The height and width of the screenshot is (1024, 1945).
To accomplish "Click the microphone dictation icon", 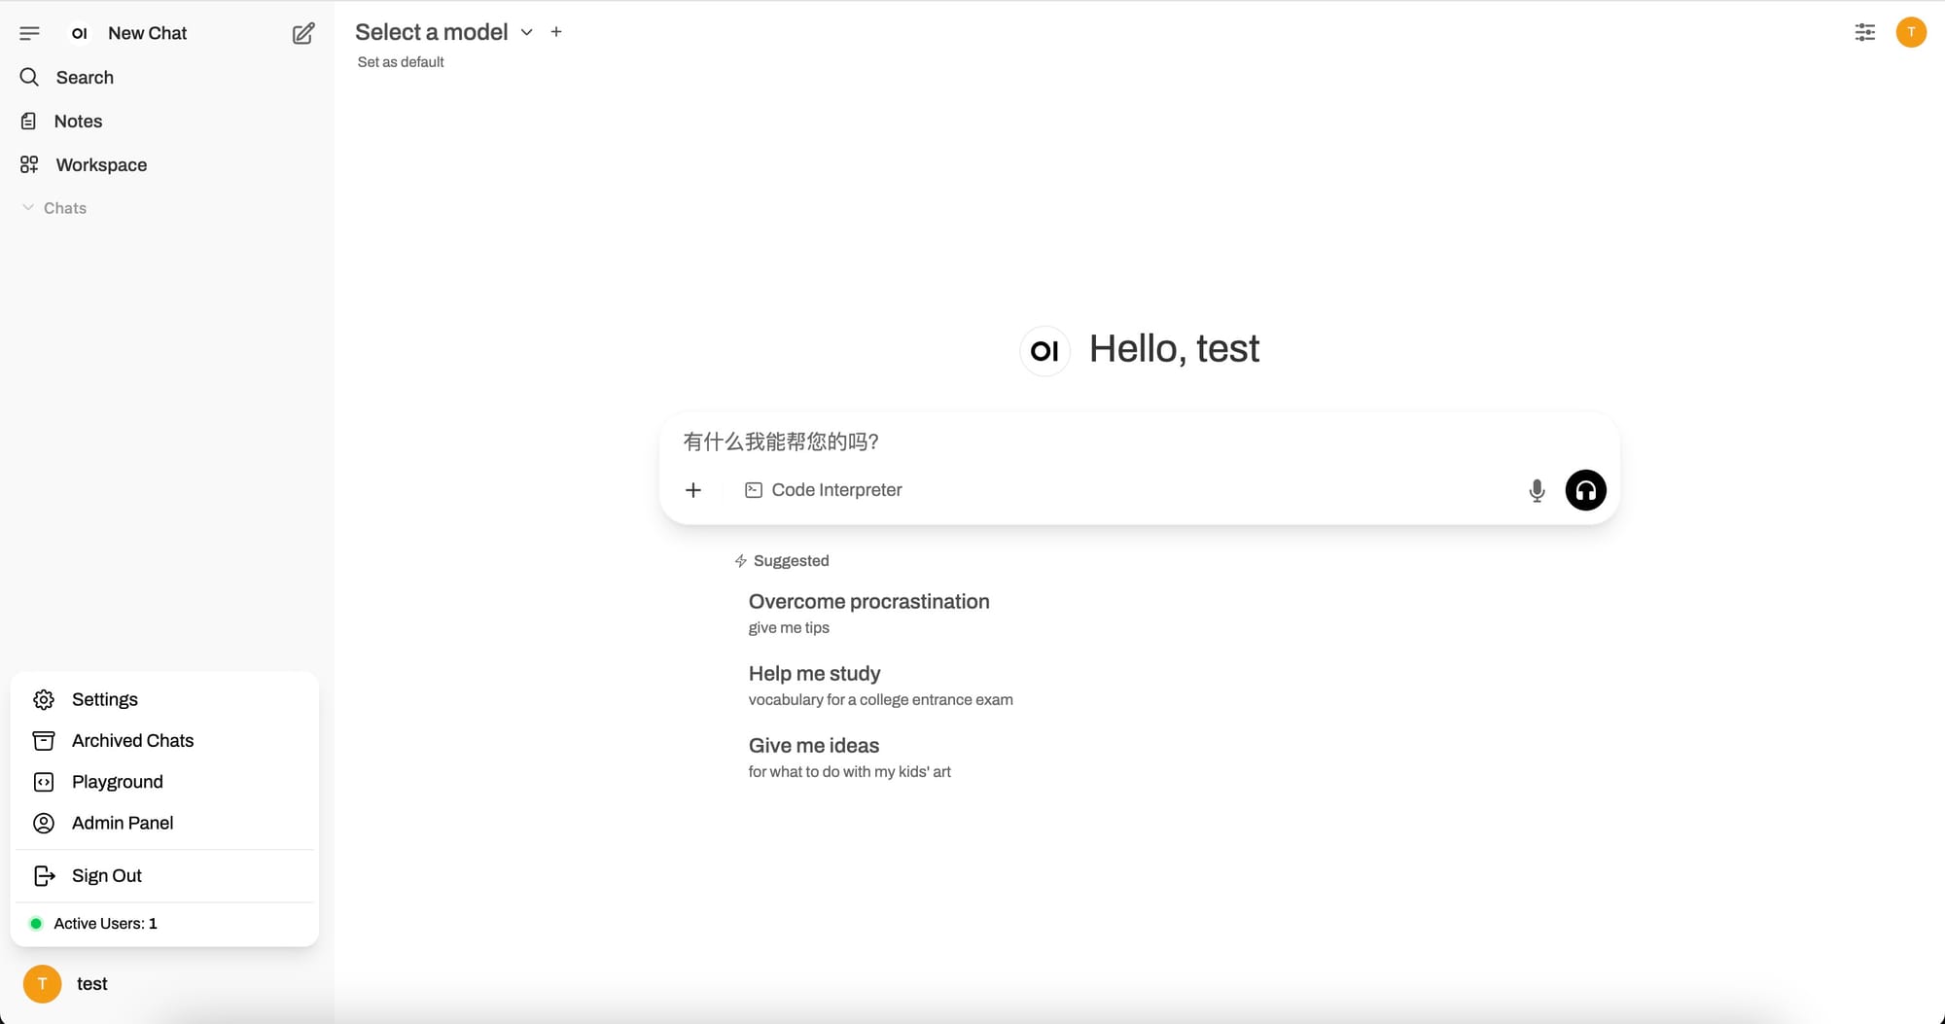I will point(1537,490).
